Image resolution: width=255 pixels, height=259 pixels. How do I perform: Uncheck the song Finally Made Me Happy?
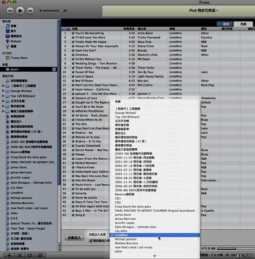point(73,42)
